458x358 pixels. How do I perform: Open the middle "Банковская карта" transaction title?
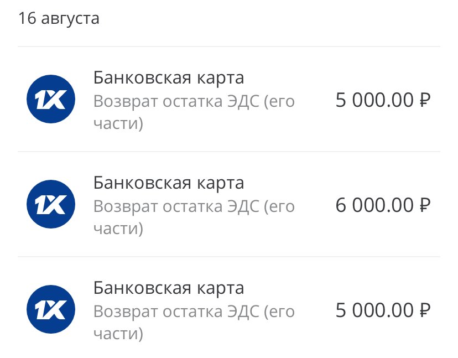point(169,183)
